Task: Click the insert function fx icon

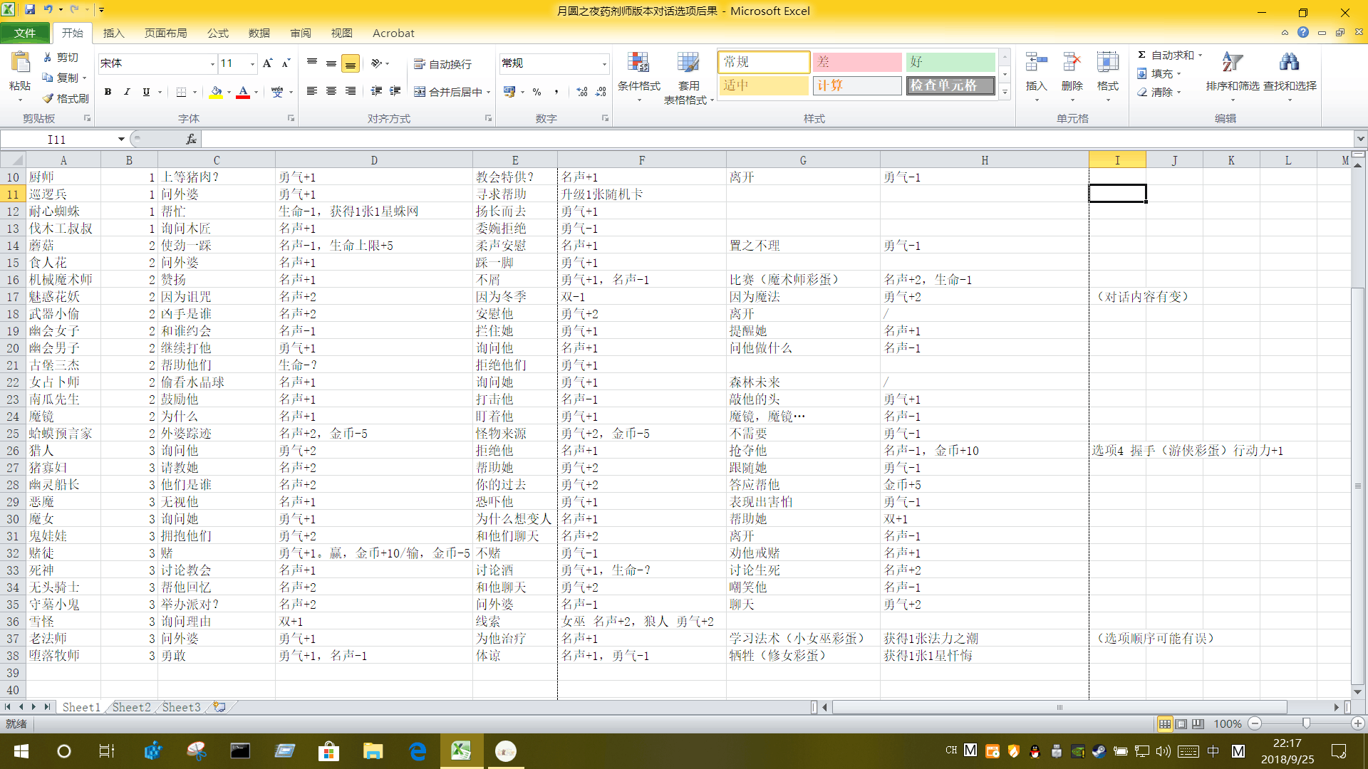Action: coord(191,140)
